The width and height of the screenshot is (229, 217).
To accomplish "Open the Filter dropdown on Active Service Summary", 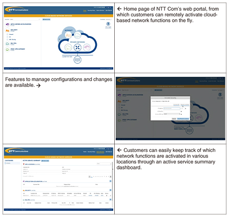I will [x=104, y=164].
